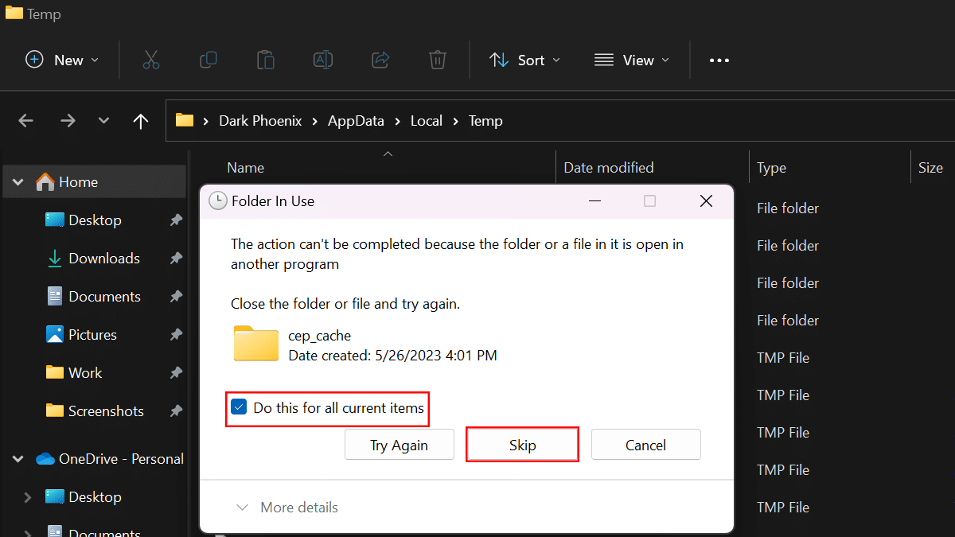
Task: Collapse the Home tree section
Action: pos(18,182)
